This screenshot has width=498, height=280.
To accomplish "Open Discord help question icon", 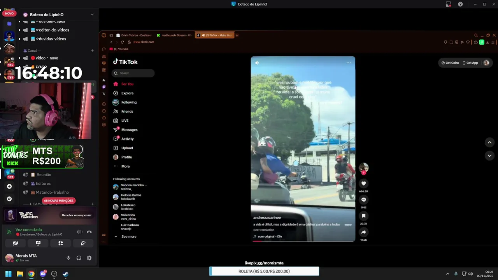I will (x=460, y=4).
